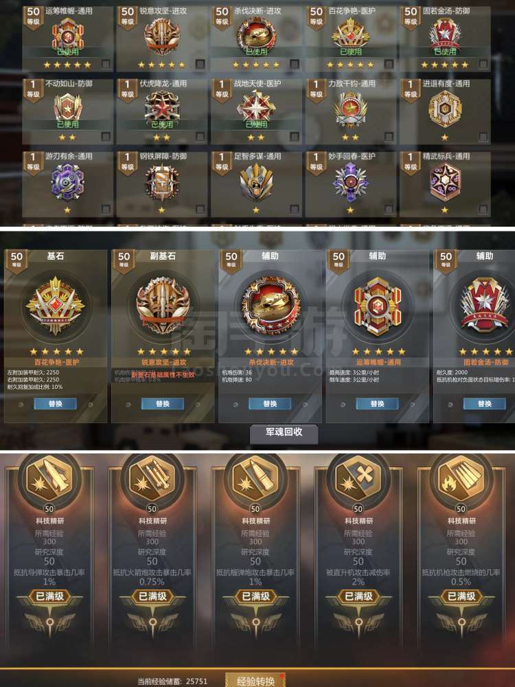The width and height of the screenshot is (515, 687).
Task: Click 已满级 badge under rocket artillery tech
Action: click(152, 596)
